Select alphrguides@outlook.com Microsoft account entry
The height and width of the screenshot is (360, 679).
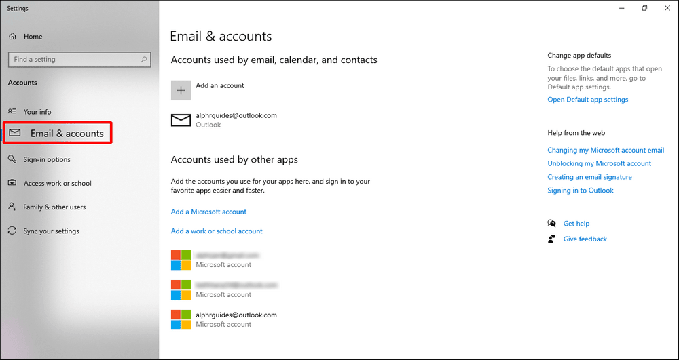click(224, 319)
